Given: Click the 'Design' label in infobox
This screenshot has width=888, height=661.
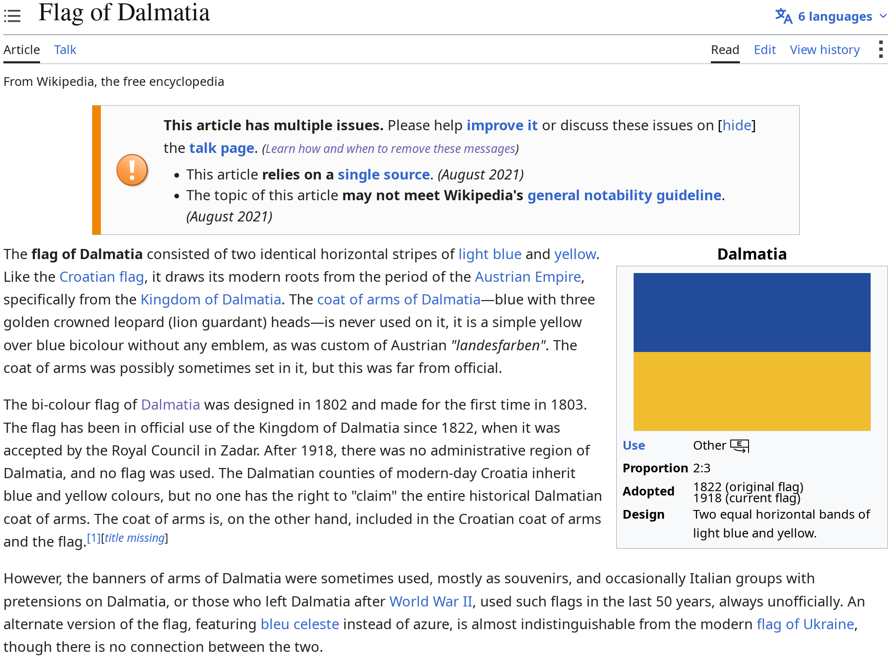Looking at the screenshot, I should tap(643, 514).
